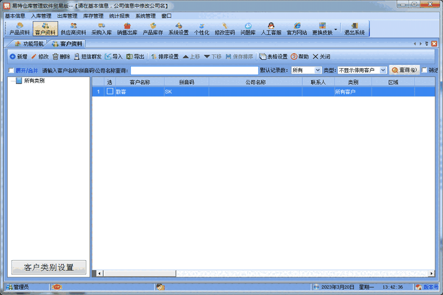
Task: Click the horizontal scrollbar thumb
Action: click(x=140, y=273)
